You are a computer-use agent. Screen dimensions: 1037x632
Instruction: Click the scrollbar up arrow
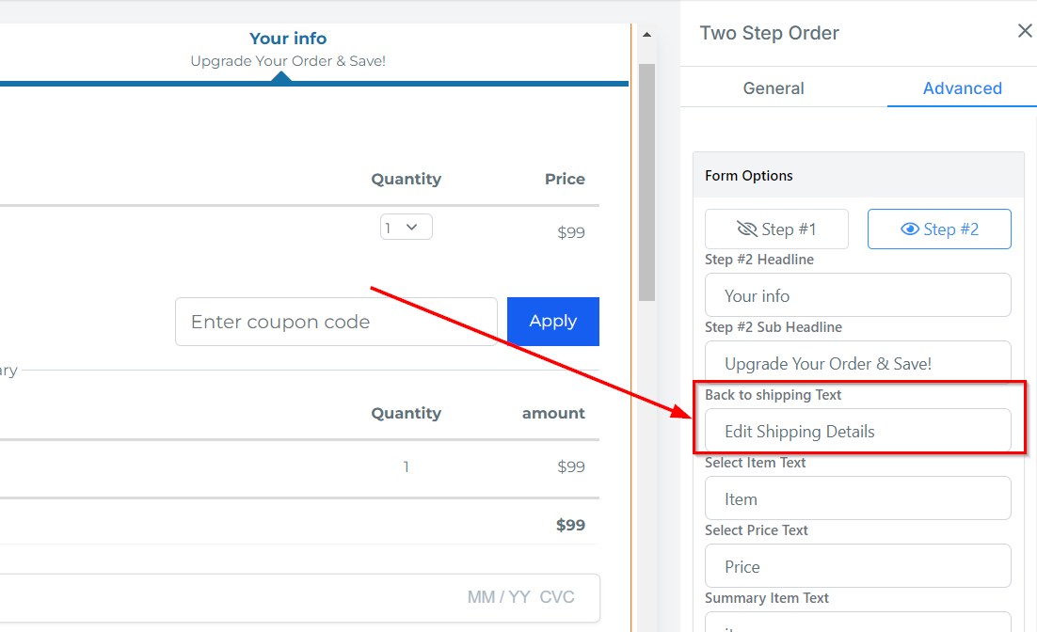click(646, 35)
